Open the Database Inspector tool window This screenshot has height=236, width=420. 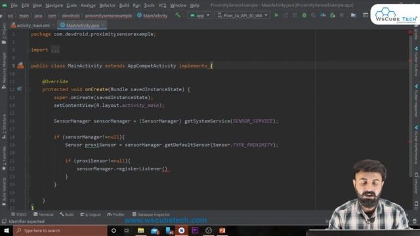(x=151, y=214)
